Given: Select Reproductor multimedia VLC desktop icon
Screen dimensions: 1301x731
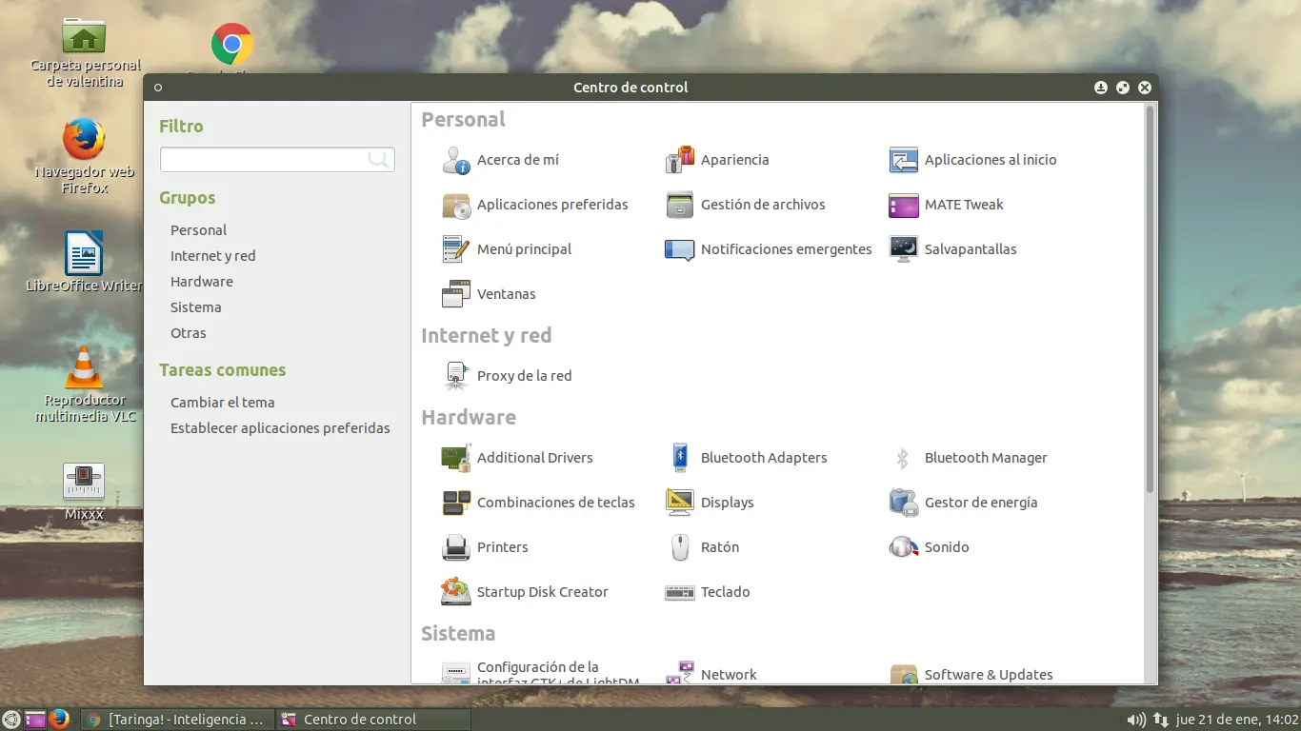Looking at the screenshot, I should tap(84, 385).
